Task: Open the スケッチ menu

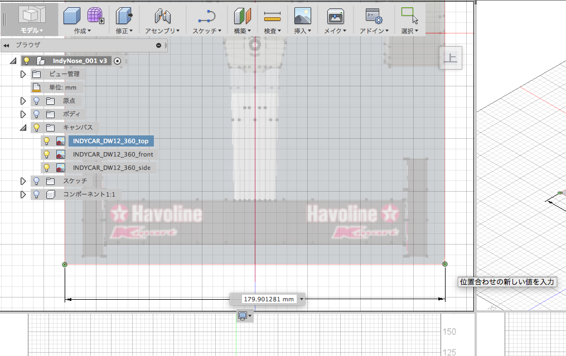Action: pyautogui.click(x=207, y=31)
